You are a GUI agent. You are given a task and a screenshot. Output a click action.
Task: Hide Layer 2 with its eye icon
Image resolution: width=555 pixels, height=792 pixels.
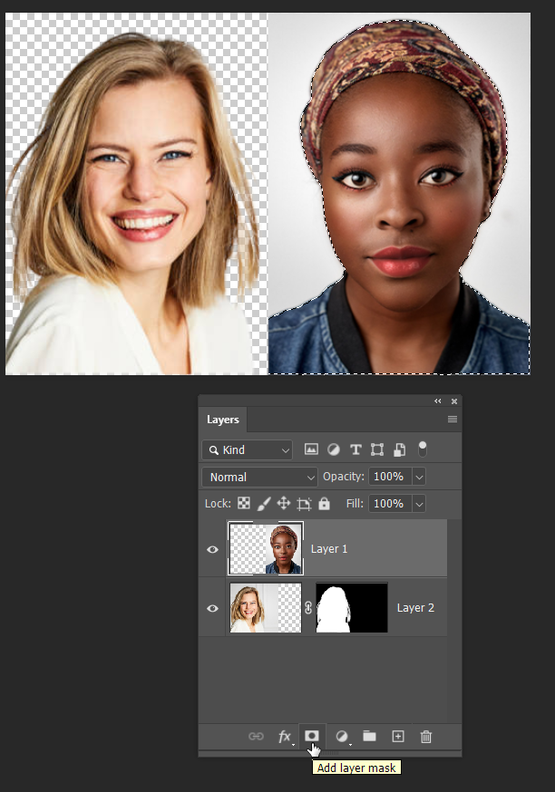(212, 608)
